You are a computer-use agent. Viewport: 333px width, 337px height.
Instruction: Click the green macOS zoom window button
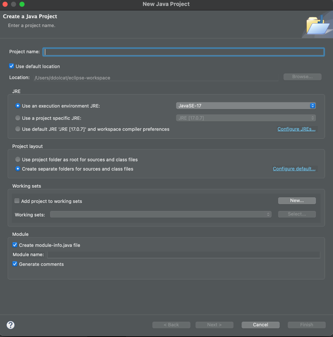(22, 4)
